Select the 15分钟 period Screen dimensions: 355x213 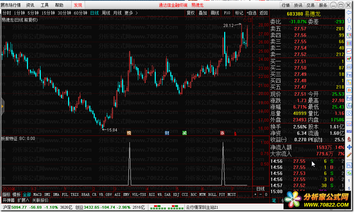point(48,13)
